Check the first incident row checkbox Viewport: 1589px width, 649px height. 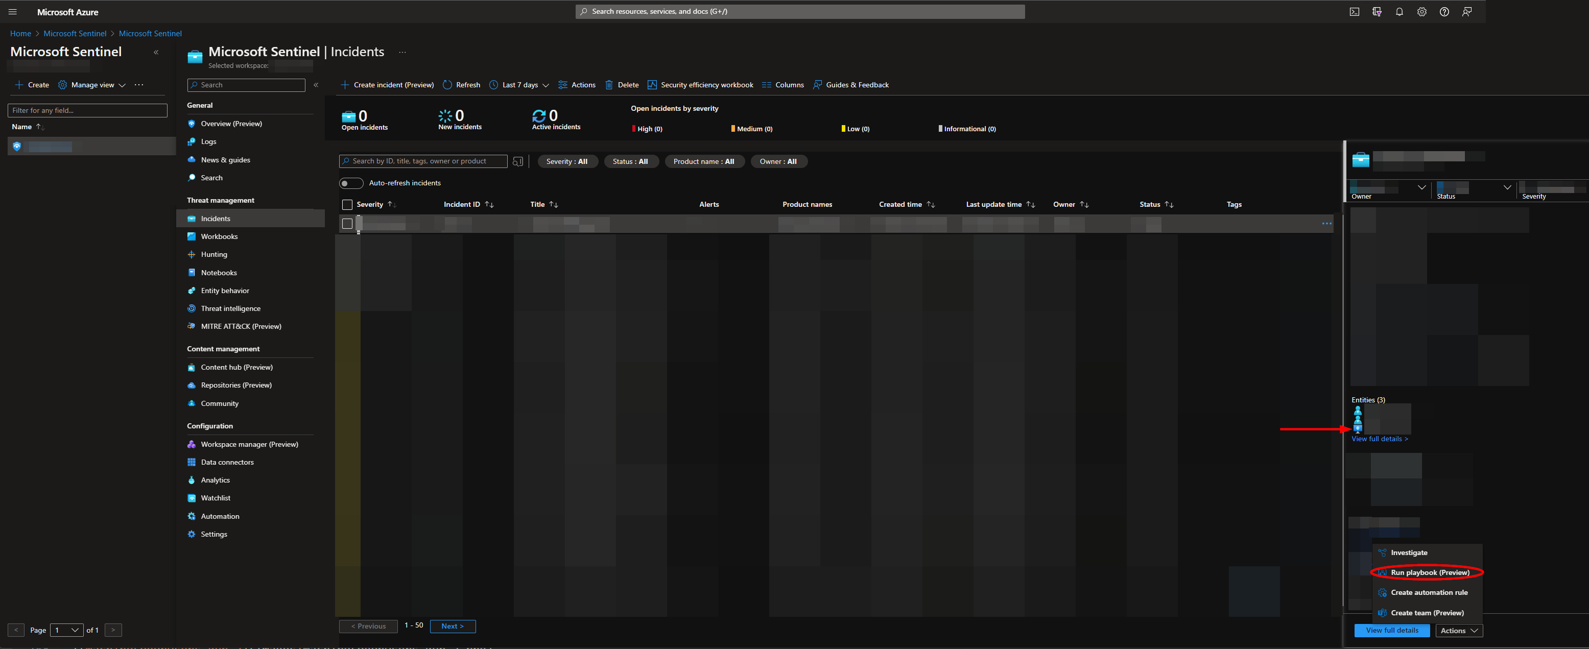coord(347,224)
